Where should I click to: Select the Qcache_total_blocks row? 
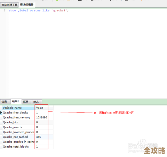tap(27, 147)
